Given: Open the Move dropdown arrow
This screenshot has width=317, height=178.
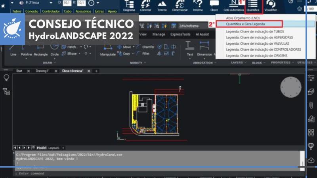Looking at the screenshot, I should click(134, 47).
